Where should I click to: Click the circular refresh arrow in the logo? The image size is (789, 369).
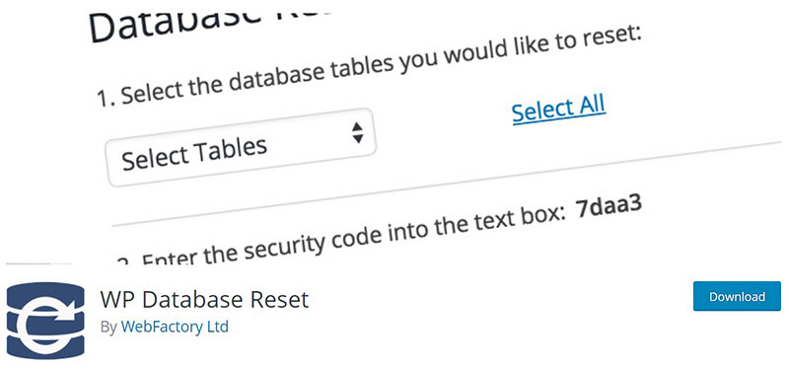click(45, 321)
